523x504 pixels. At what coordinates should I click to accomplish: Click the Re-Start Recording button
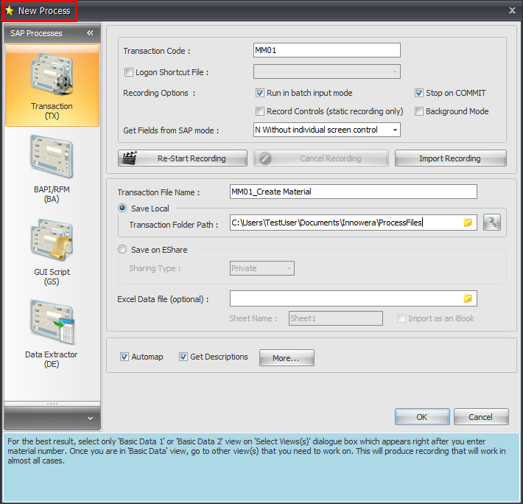183,158
